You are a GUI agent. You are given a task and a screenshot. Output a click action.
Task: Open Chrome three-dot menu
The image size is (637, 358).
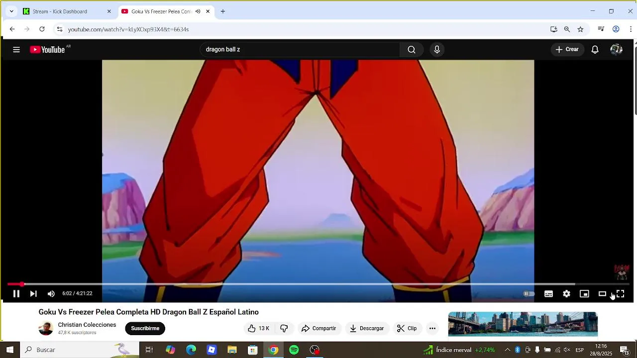(x=631, y=29)
